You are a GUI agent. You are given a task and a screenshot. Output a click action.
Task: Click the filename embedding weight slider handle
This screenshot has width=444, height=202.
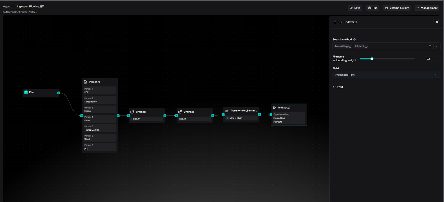click(x=372, y=59)
